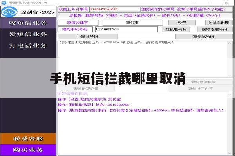Maximize the 控制台v2025 window
The image size is (235, 156).
click(210, 3)
